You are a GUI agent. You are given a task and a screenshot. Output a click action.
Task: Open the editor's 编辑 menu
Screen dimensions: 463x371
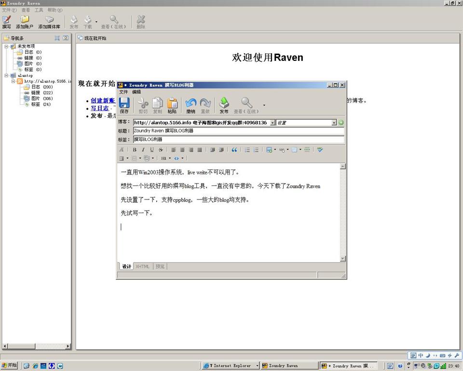[x=136, y=92]
